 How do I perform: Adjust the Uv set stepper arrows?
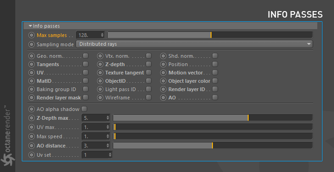click(110, 155)
